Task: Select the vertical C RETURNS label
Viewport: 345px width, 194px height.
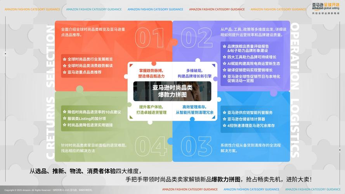Action: 50,128
